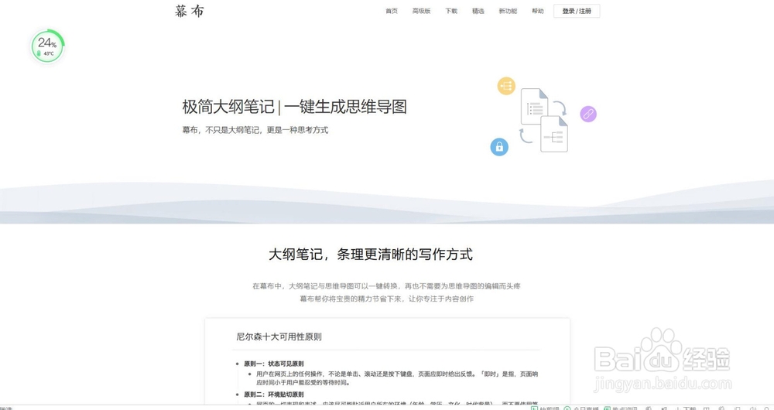The image size is (774, 410).
Task: Select the outline item 原则二：环境贴切原则
Action: pos(273,395)
